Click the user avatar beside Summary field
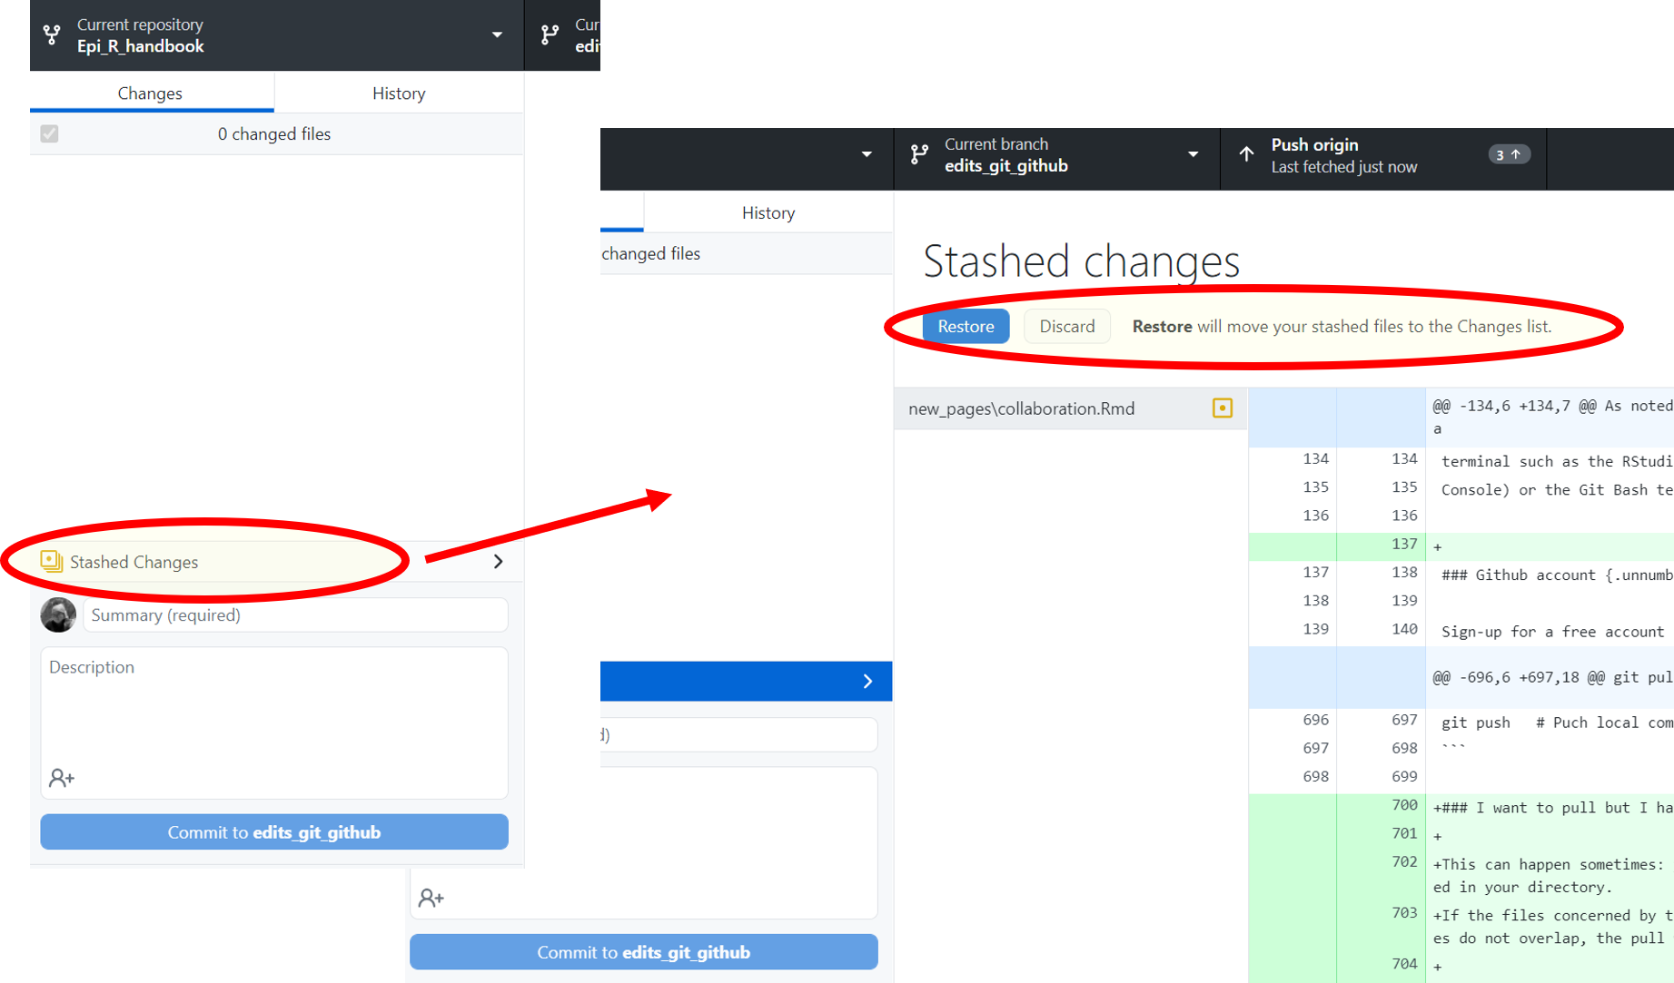1674x983 pixels. (x=58, y=614)
